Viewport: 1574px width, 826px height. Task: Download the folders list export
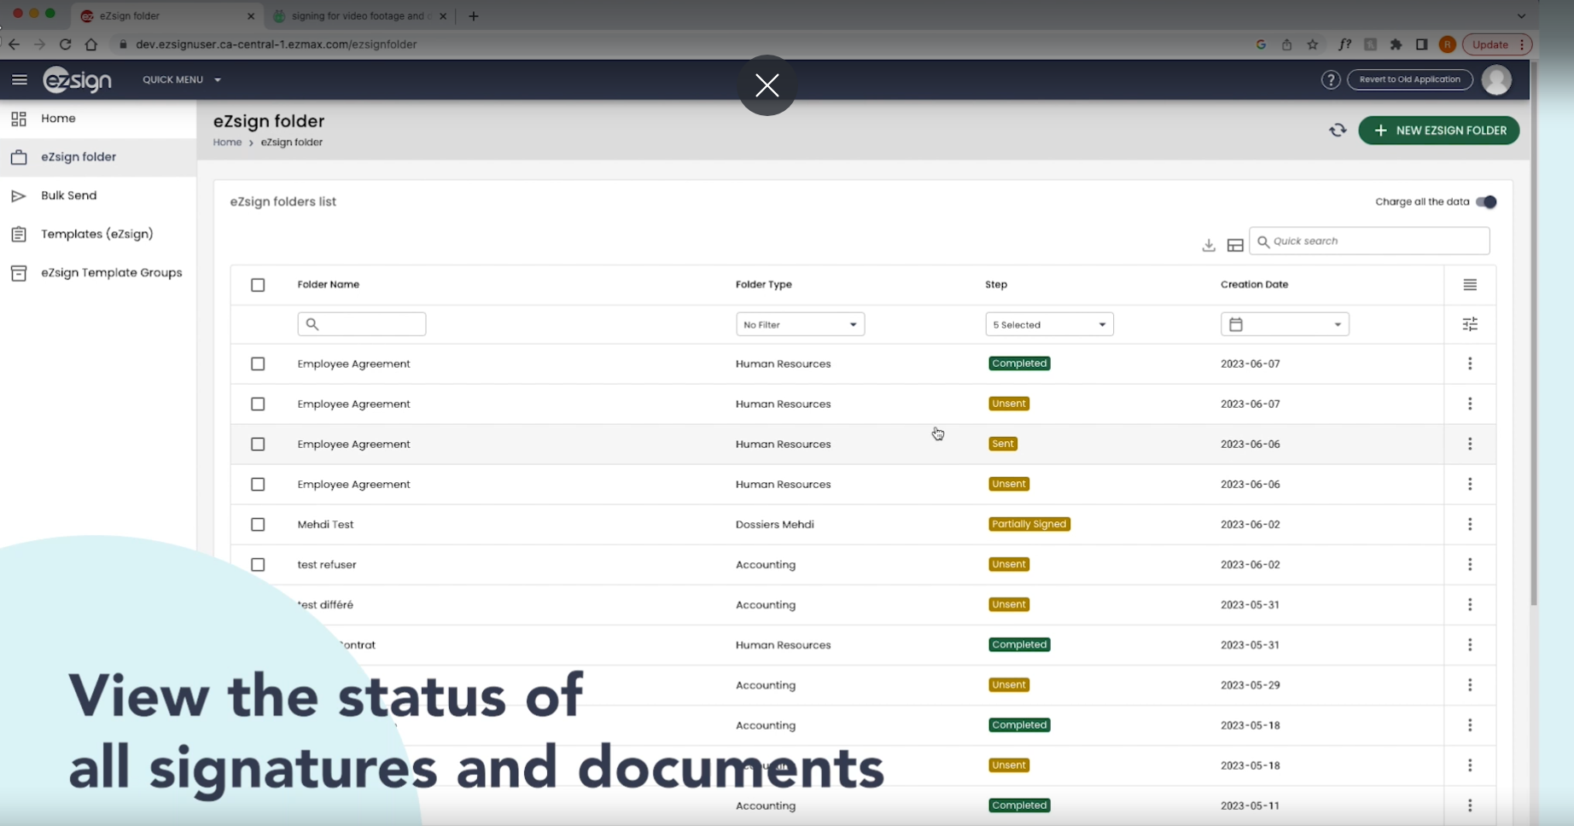[1208, 245]
